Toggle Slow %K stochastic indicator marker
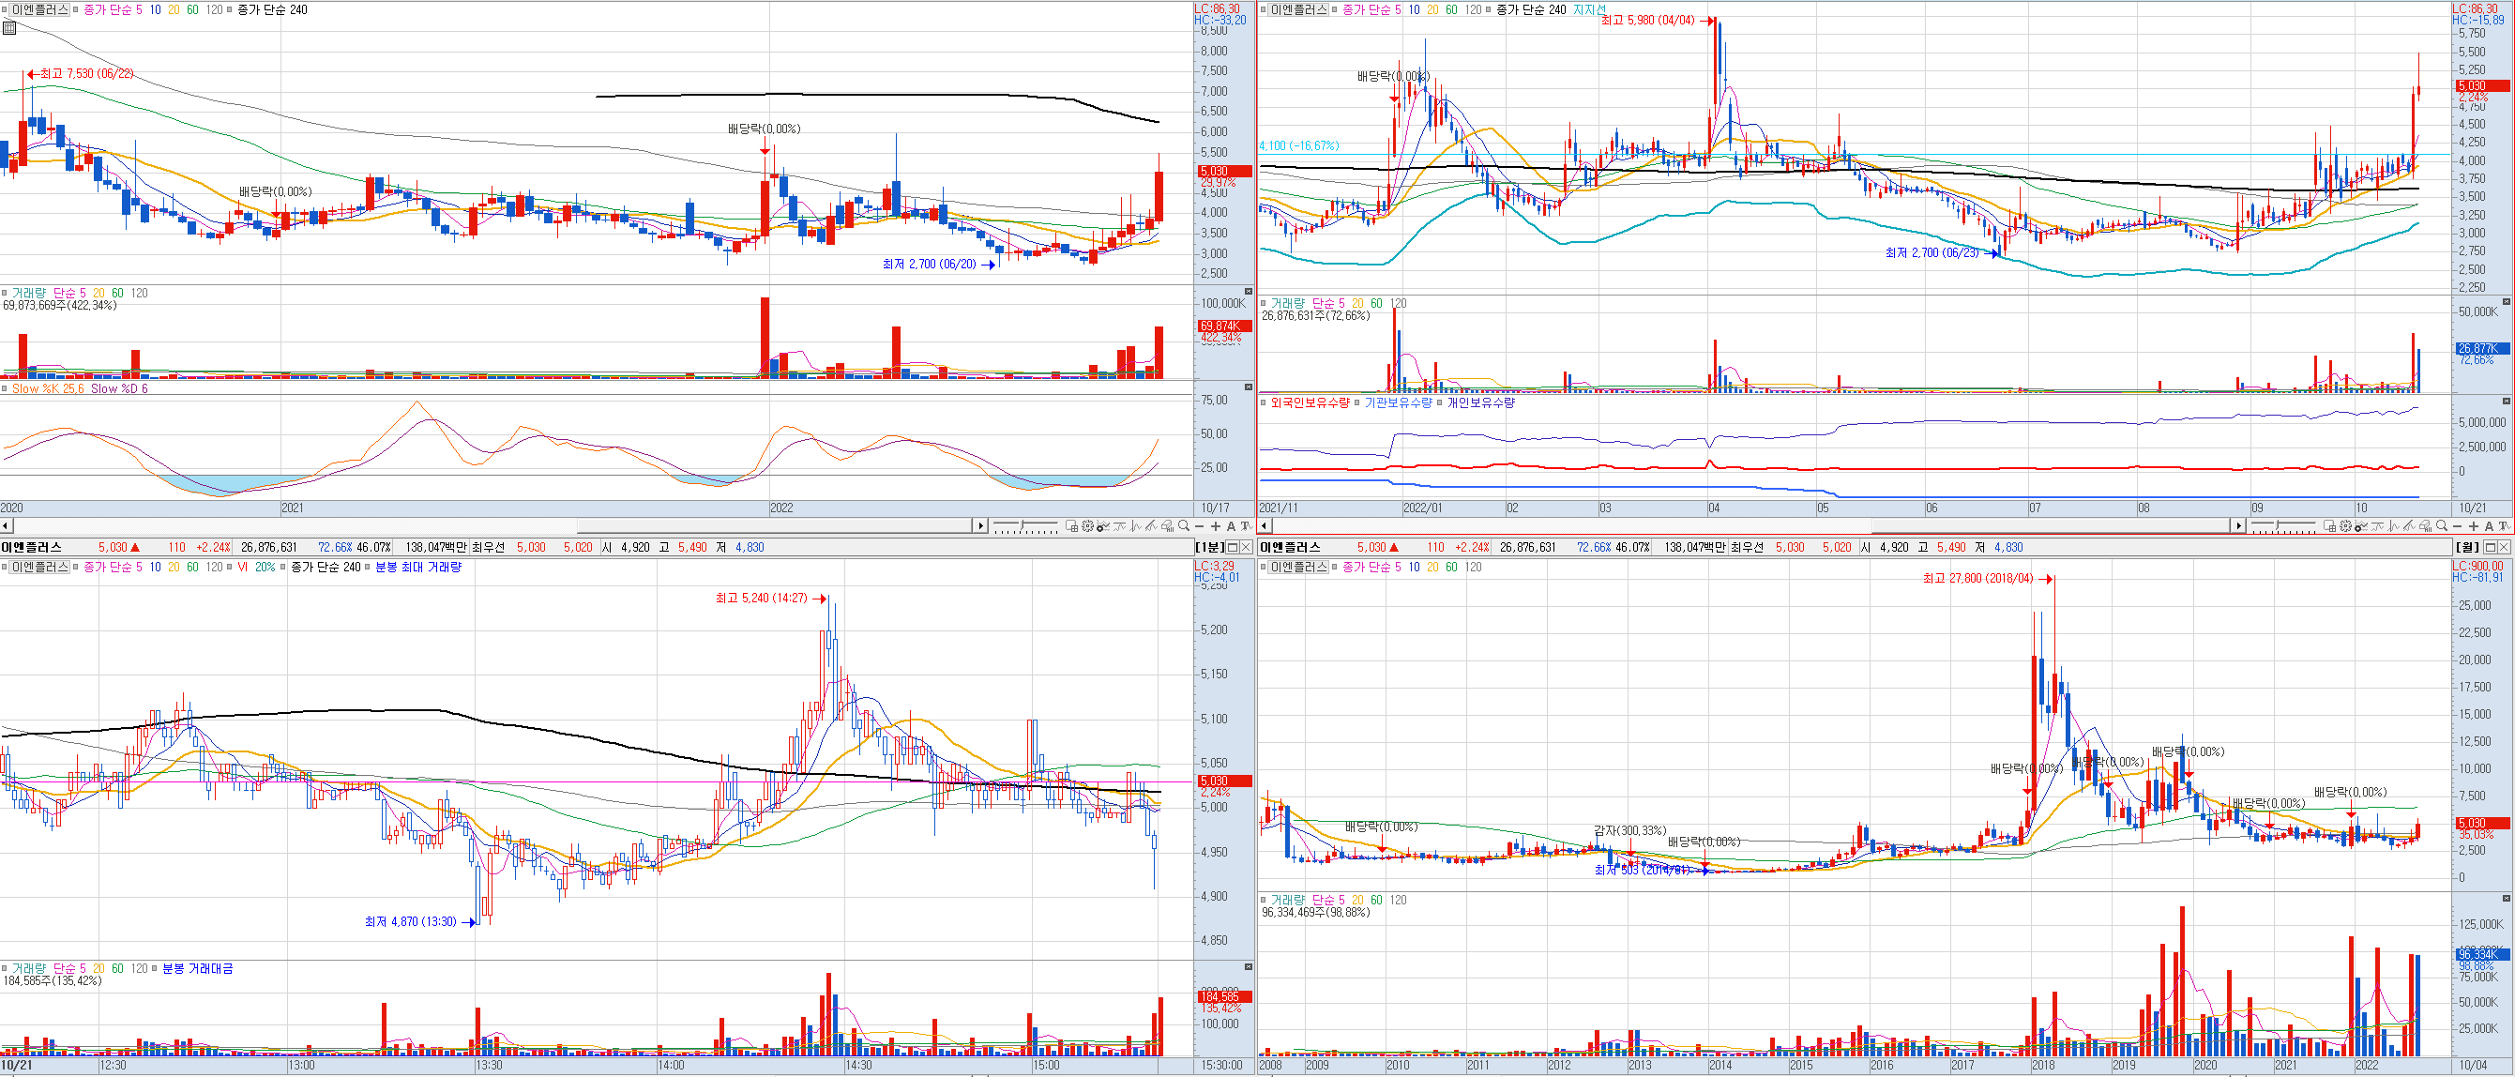 5,388
